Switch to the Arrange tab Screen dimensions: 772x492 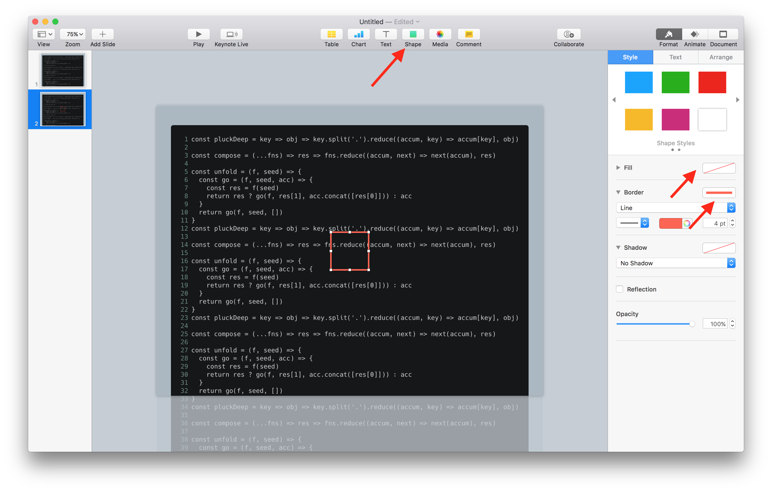720,57
